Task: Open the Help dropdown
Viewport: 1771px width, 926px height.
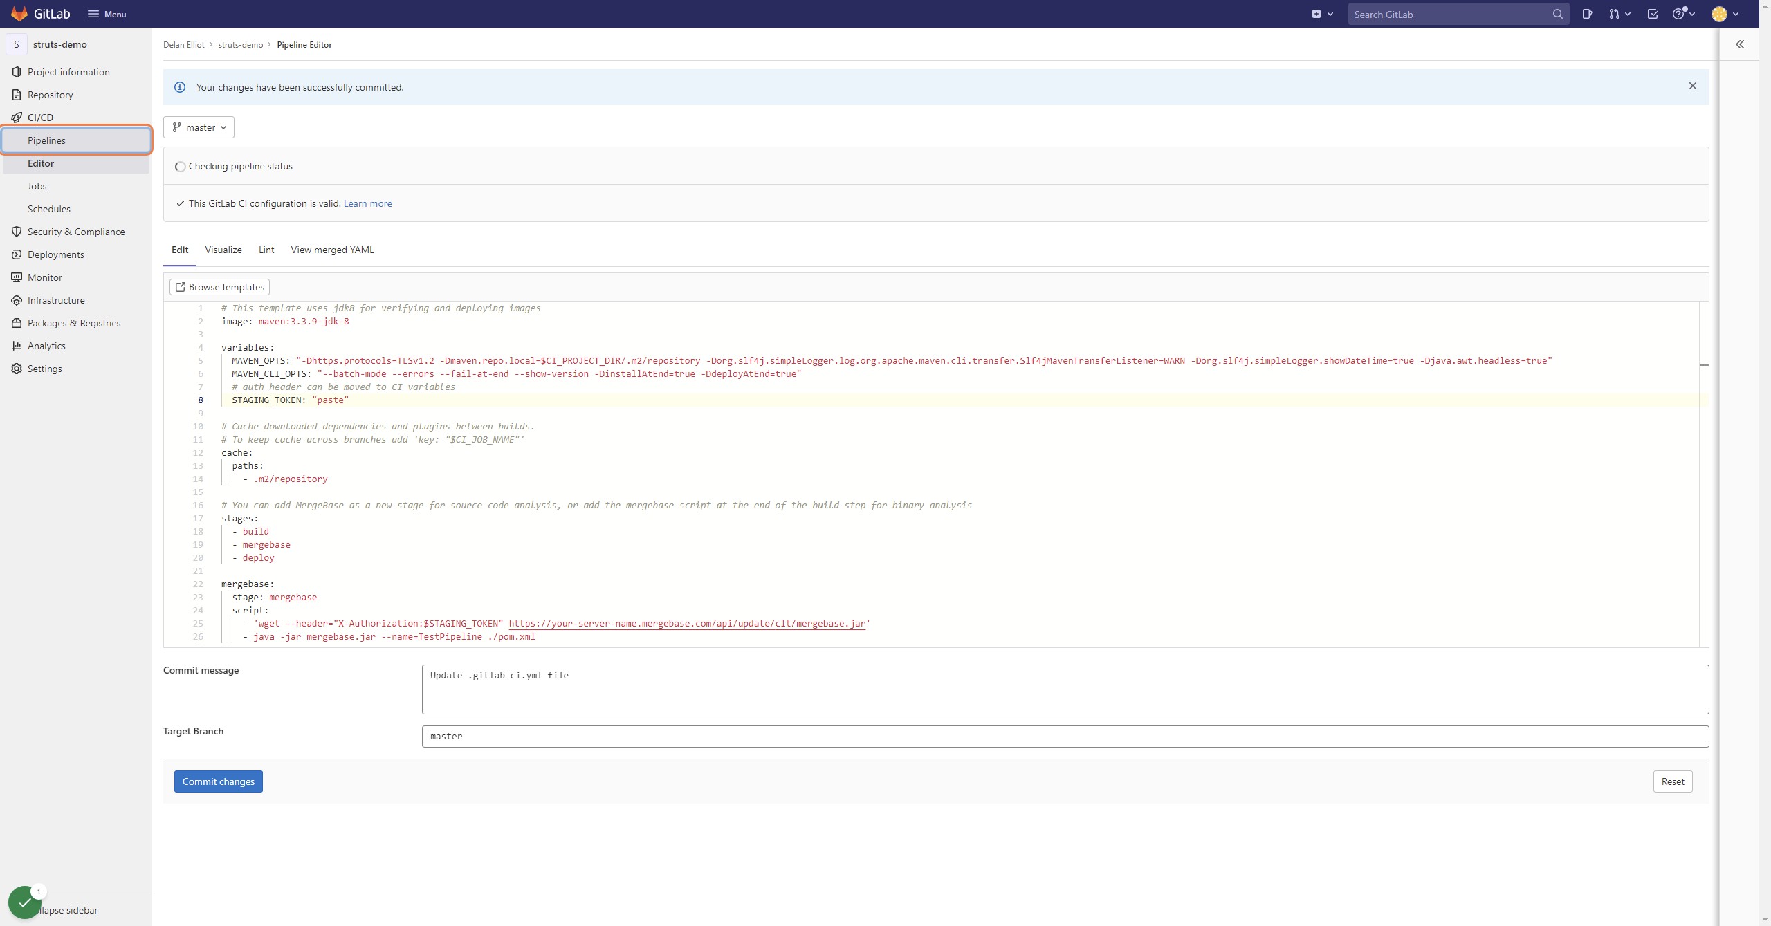Action: pos(1683,14)
